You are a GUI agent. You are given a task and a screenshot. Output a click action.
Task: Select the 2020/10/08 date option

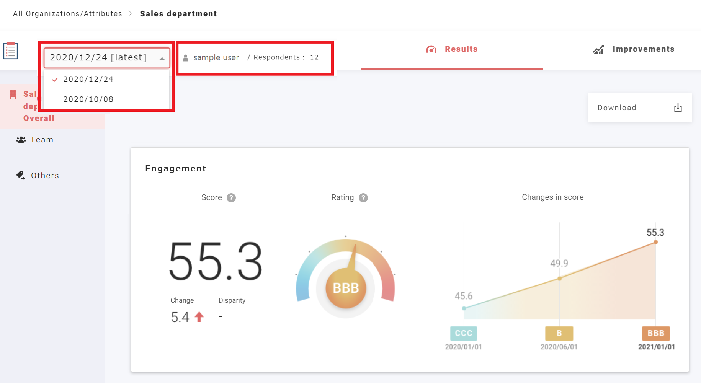click(x=88, y=99)
